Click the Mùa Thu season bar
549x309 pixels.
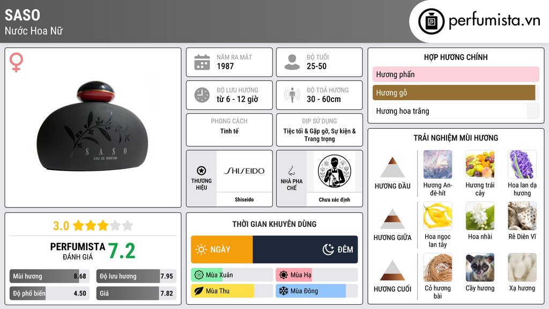click(232, 291)
